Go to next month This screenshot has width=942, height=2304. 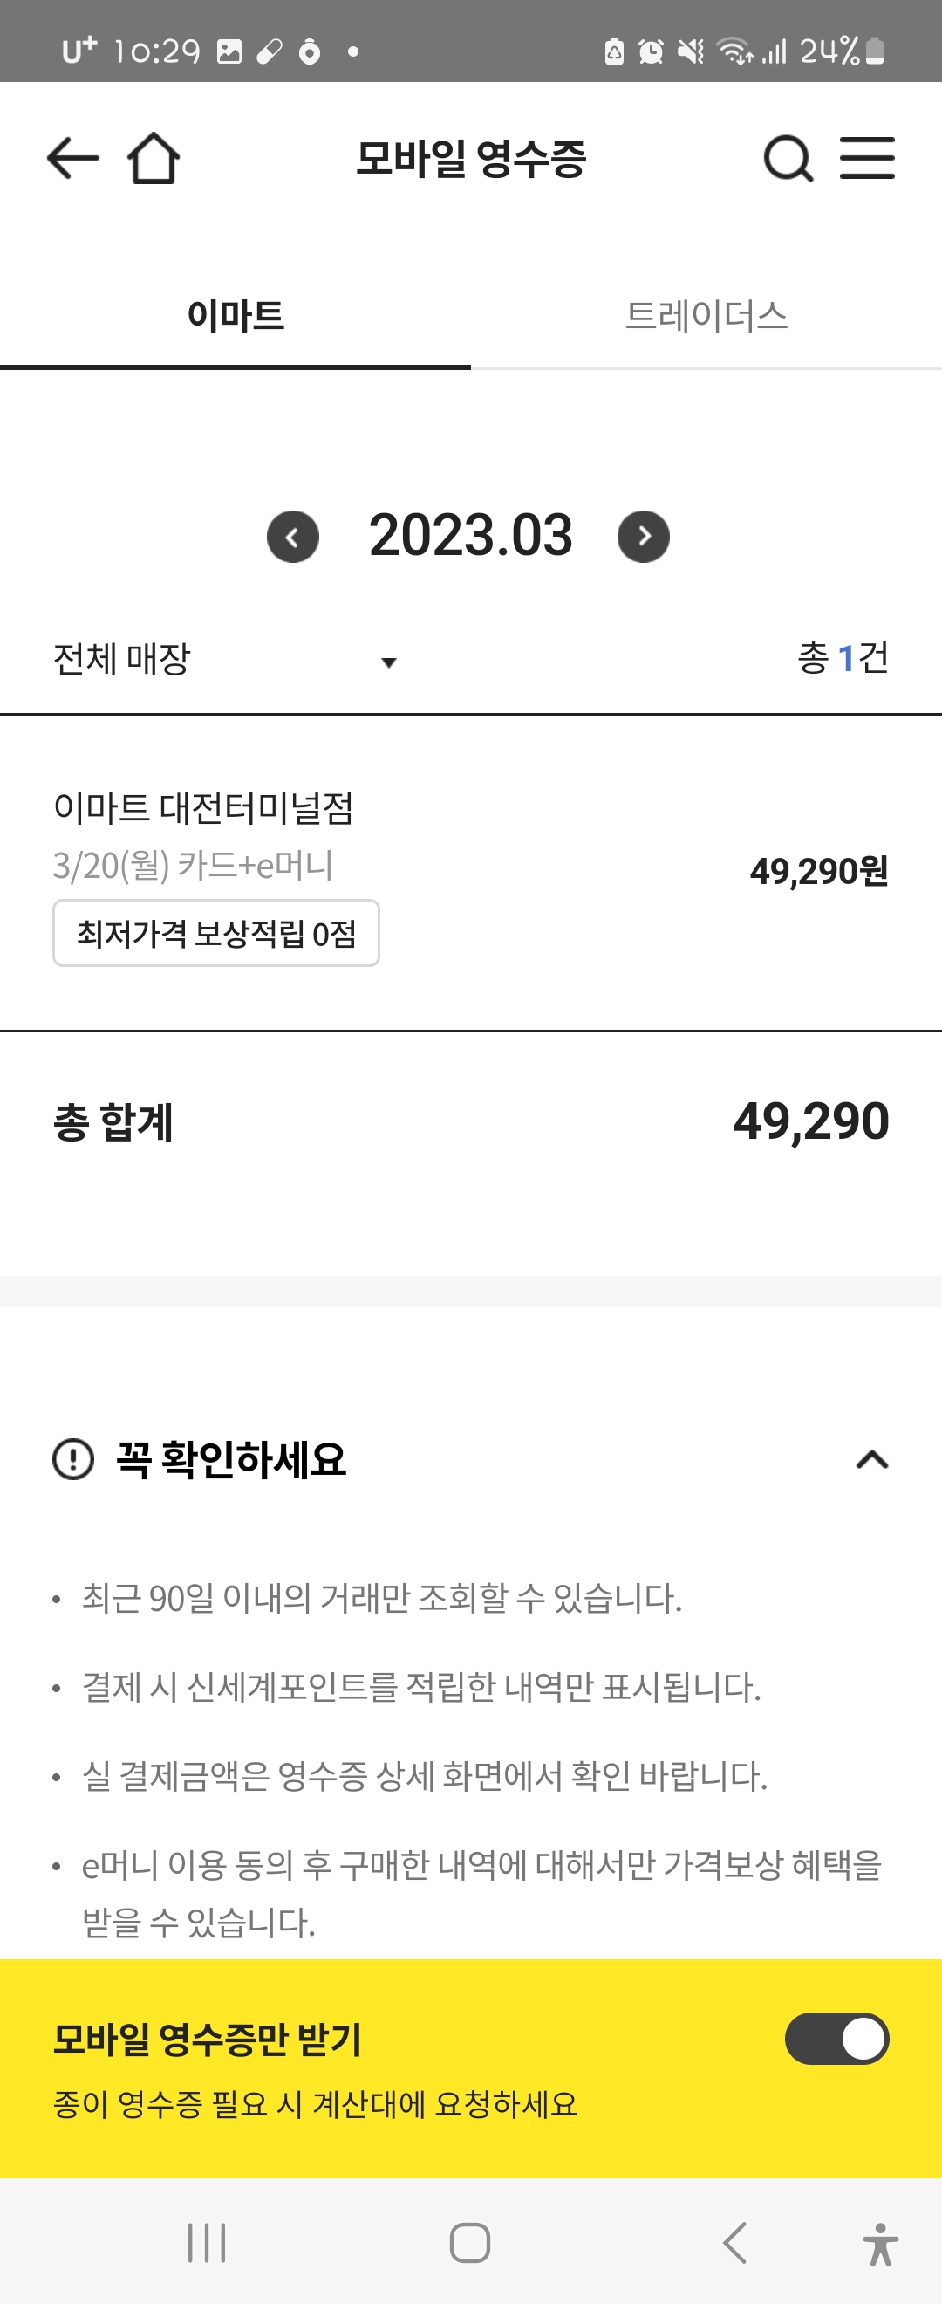644,537
